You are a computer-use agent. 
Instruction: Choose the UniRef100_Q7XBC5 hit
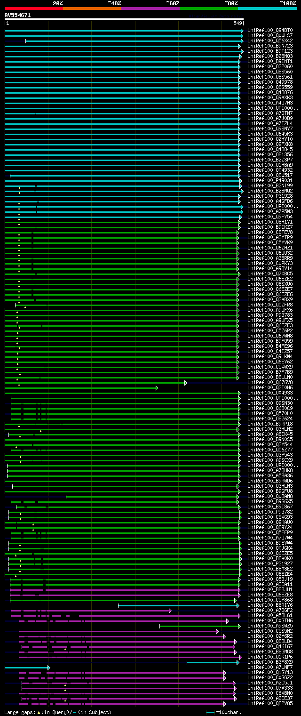(270, 274)
